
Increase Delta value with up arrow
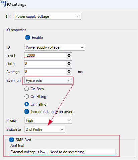click(69, 62)
